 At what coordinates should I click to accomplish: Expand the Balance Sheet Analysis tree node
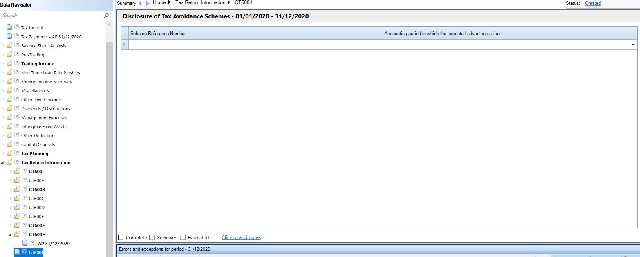pyautogui.click(x=3, y=46)
